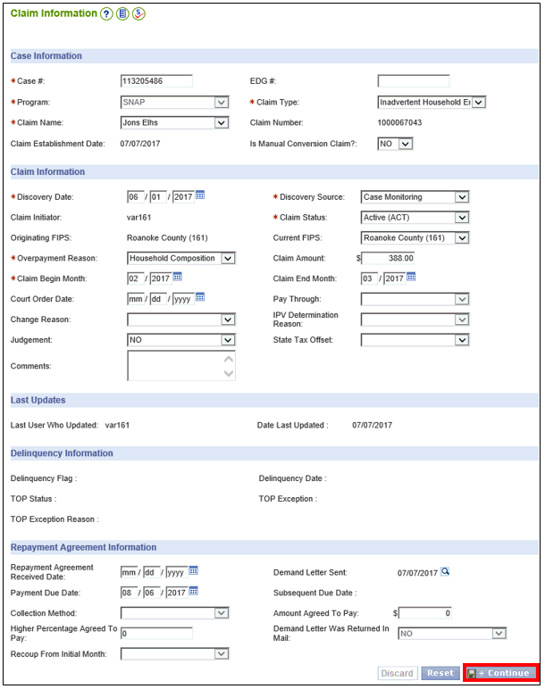Expand Current FIPS dropdown
This screenshot has width=545, height=689.
click(415, 237)
